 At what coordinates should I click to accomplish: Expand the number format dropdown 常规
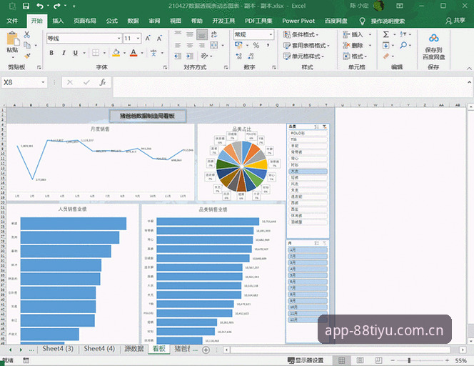pos(271,34)
